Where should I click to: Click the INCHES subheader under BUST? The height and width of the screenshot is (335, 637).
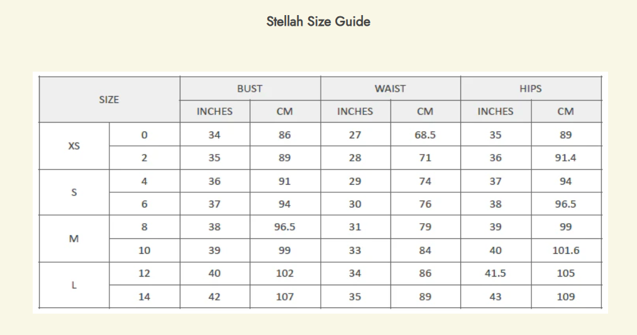[x=214, y=111]
